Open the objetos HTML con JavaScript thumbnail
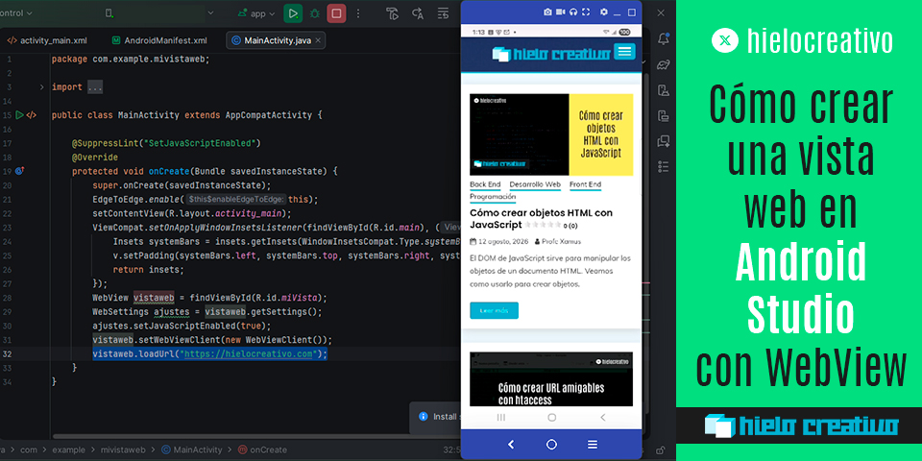 [x=551, y=134]
